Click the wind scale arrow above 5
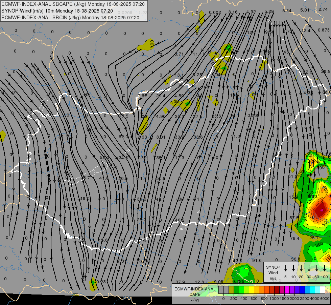This screenshot has width=331, height=305. click(286, 268)
